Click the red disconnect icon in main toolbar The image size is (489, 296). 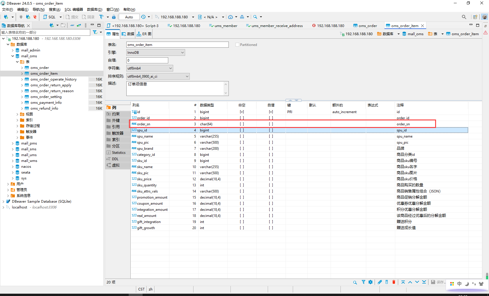pyautogui.click(x=35, y=17)
